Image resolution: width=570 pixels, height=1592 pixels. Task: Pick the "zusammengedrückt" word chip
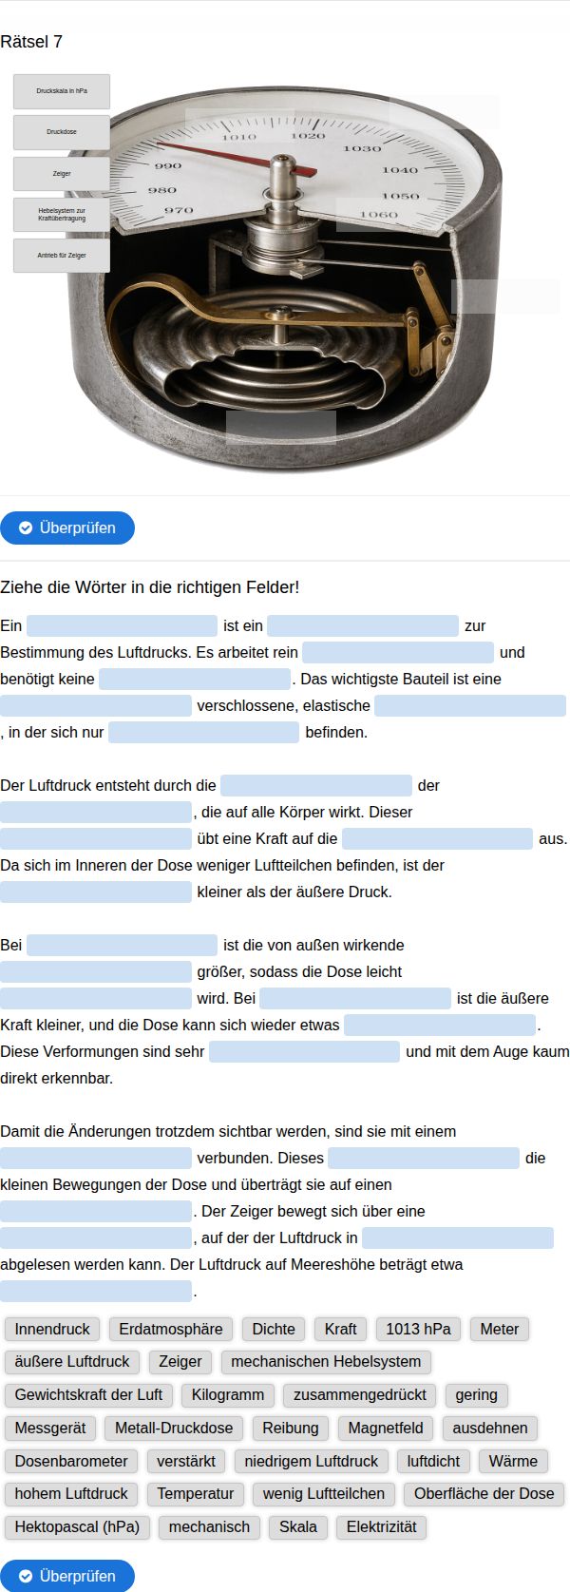tap(360, 1394)
